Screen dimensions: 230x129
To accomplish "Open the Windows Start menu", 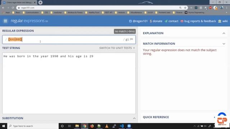I will [x=3, y=126].
